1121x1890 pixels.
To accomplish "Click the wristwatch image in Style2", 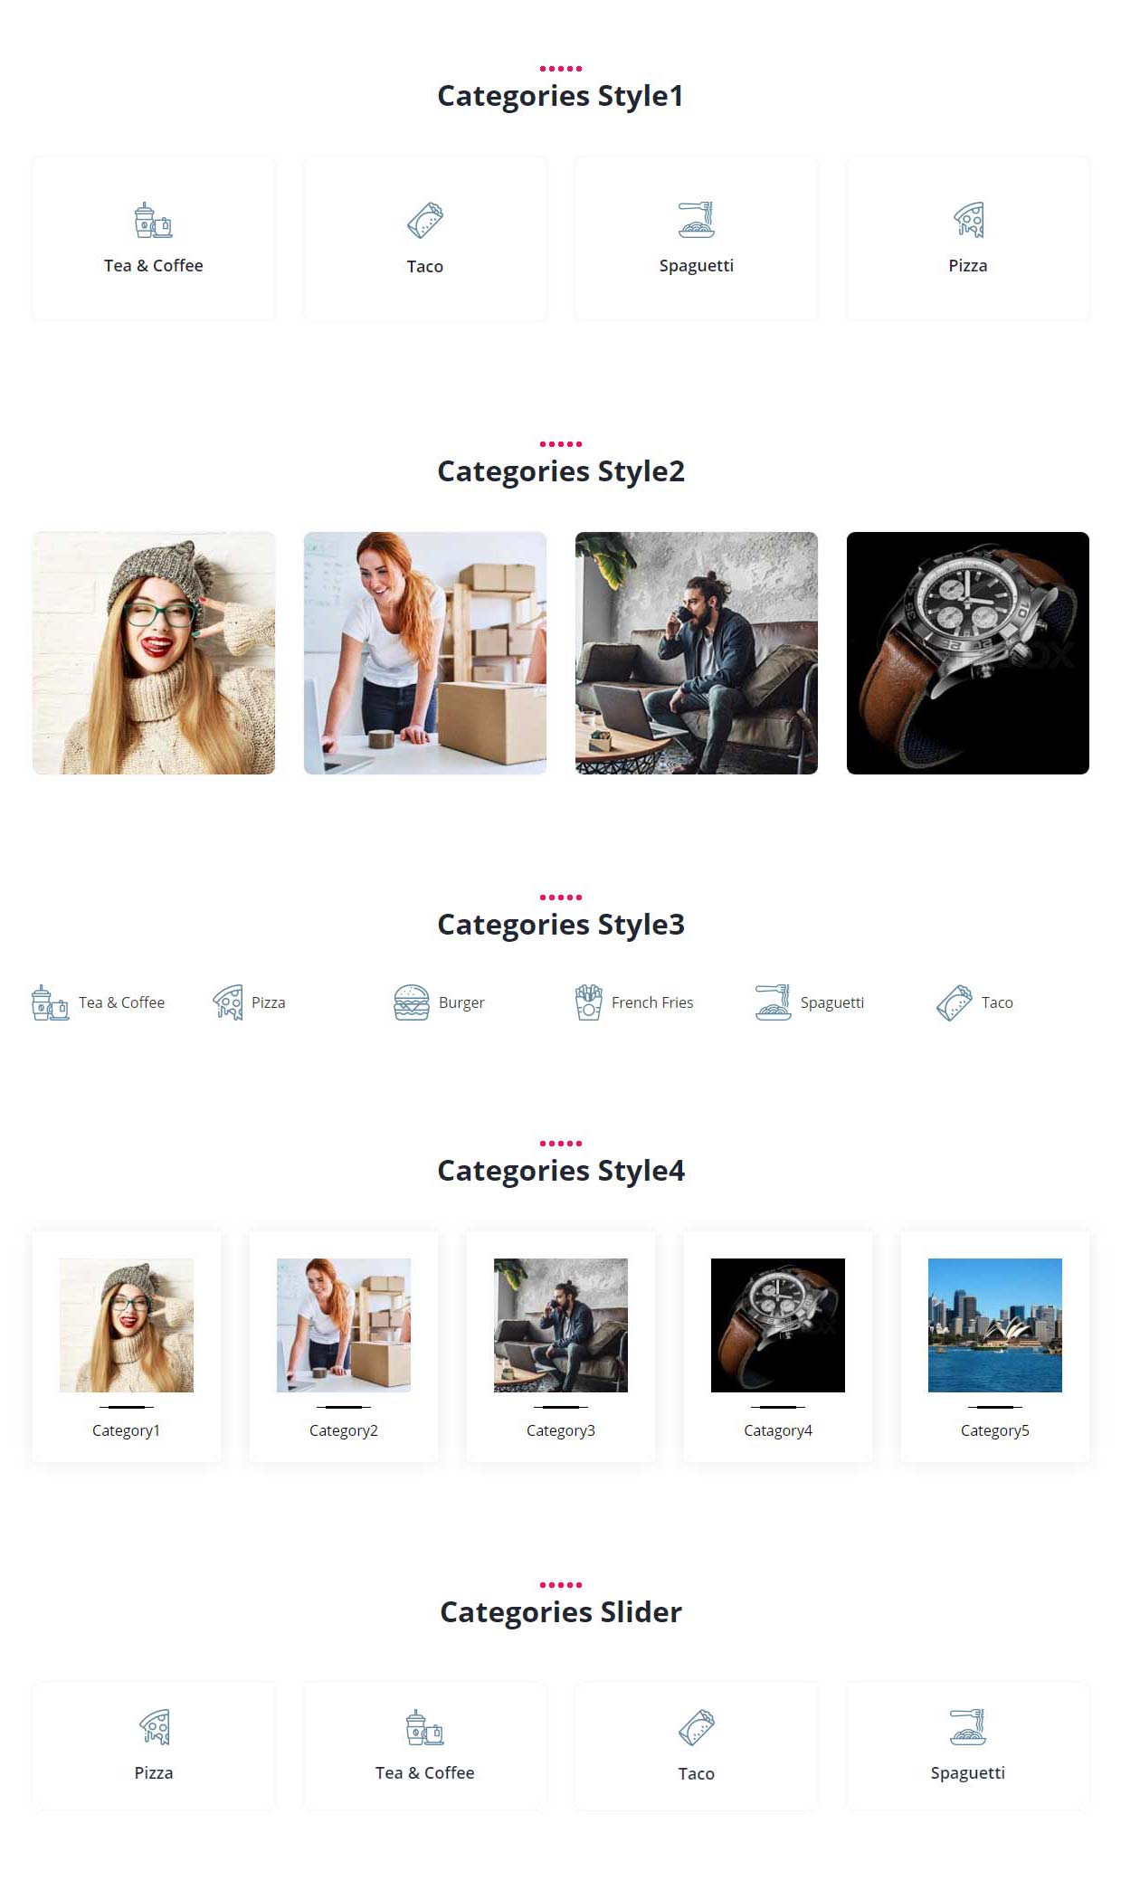I will click(x=968, y=653).
